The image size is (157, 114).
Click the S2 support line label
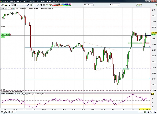[x=150, y=78]
